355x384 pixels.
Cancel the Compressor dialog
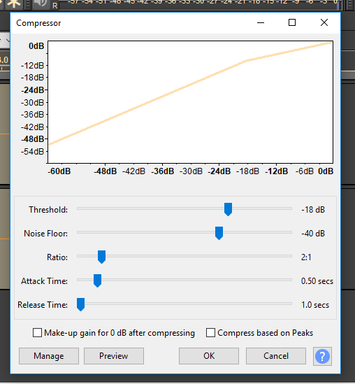276,356
